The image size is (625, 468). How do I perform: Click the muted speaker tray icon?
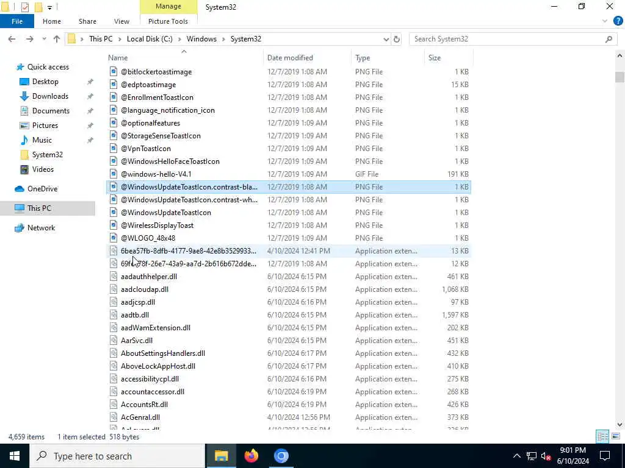(546, 456)
